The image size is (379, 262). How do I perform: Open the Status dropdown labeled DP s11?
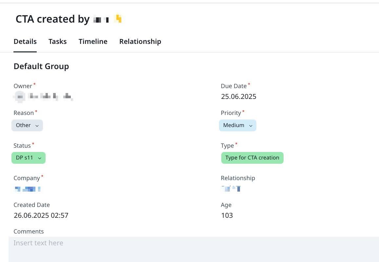pyautogui.click(x=28, y=158)
